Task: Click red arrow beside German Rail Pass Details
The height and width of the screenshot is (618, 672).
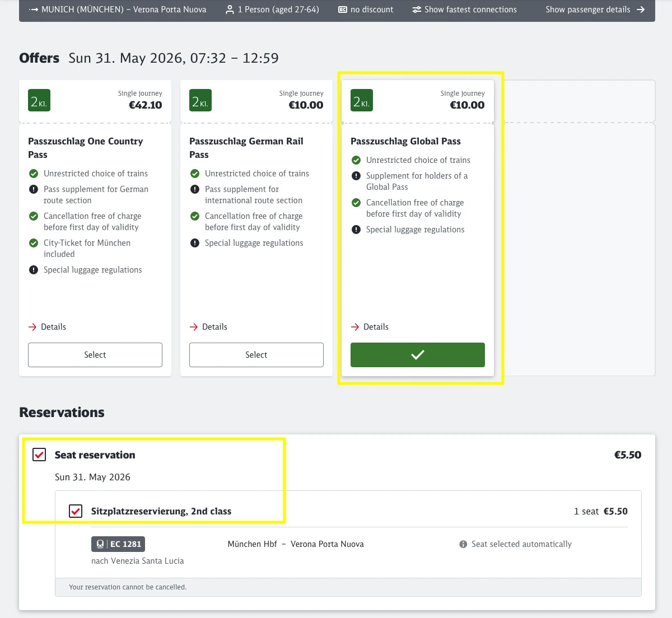Action: pos(194,327)
